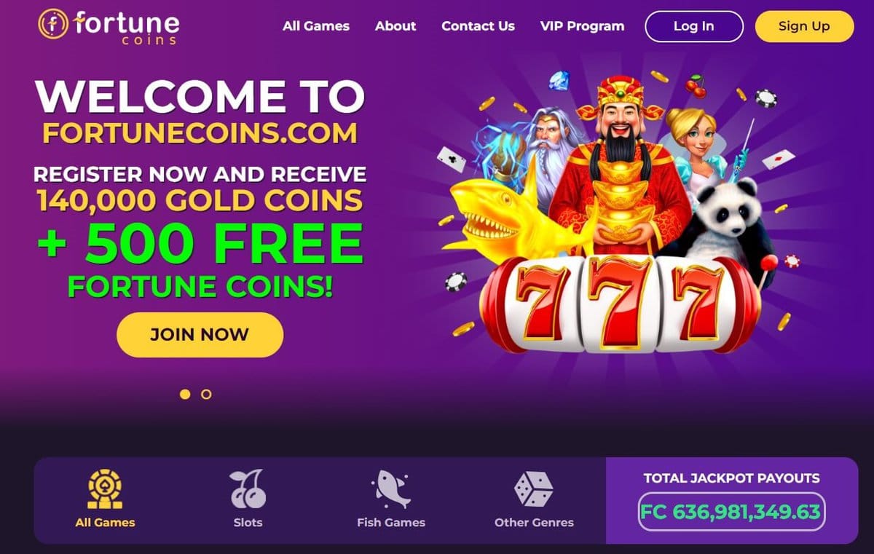This screenshot has width=874, height=554.
Task: Click the Log In button
Action: coord(694,26)
